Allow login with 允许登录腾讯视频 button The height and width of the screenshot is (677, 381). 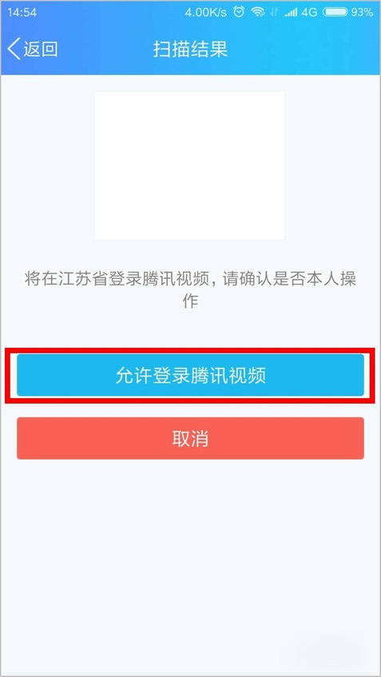(190, 375)
